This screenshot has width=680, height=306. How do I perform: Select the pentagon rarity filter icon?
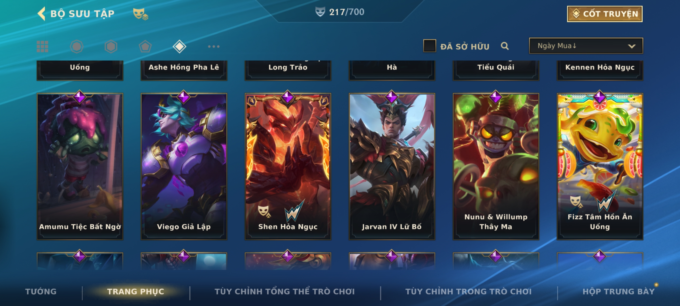pyautogui.click(x=145, y=46)
